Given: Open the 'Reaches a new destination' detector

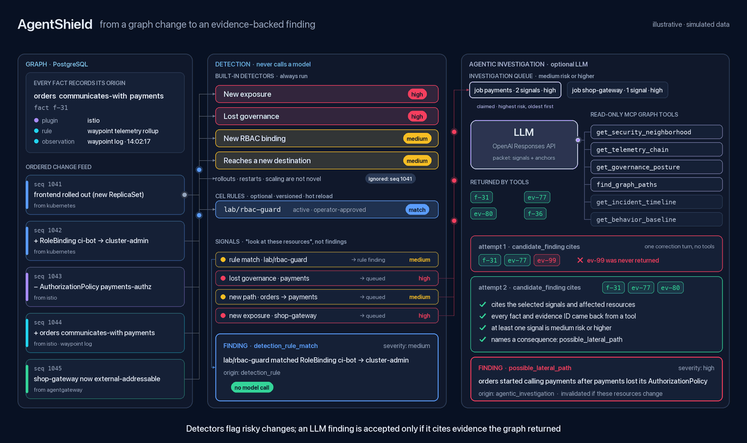Looking at the screenshot, I should (327, 160).
